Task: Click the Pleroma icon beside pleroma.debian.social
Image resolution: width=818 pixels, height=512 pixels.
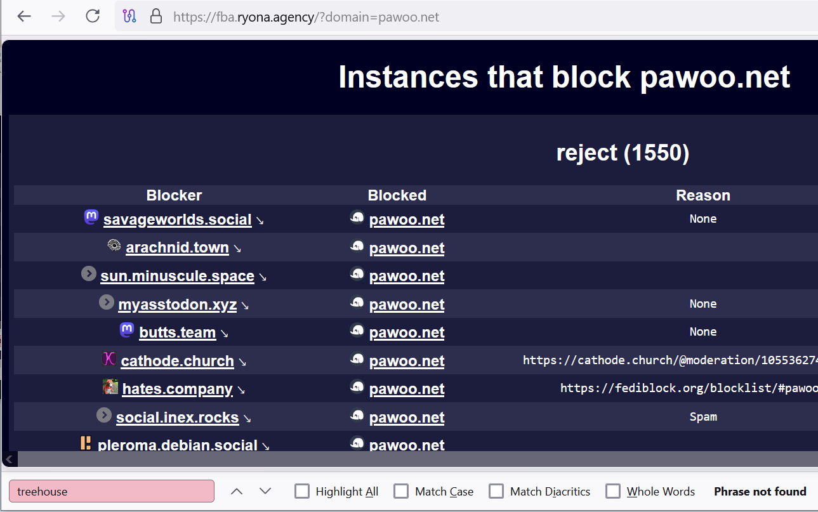Action: click(86, 443)
